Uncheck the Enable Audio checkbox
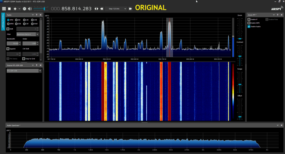This screenshot has width=285, height=154. tap(249, 27)
